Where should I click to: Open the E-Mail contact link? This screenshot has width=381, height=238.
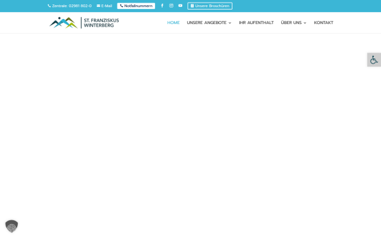point(104,6)
